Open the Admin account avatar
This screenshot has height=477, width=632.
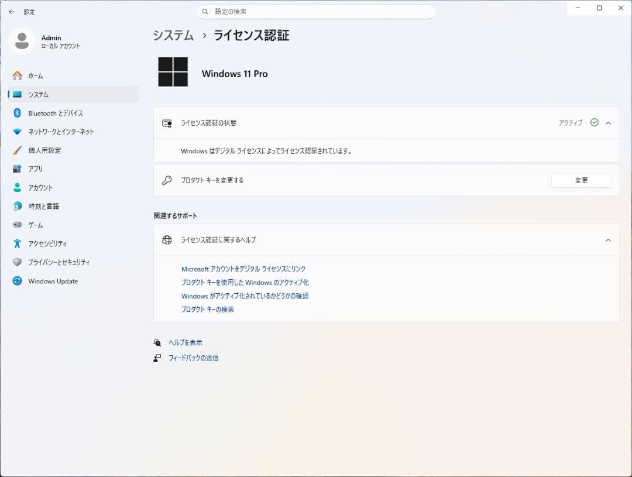point(22,41)
